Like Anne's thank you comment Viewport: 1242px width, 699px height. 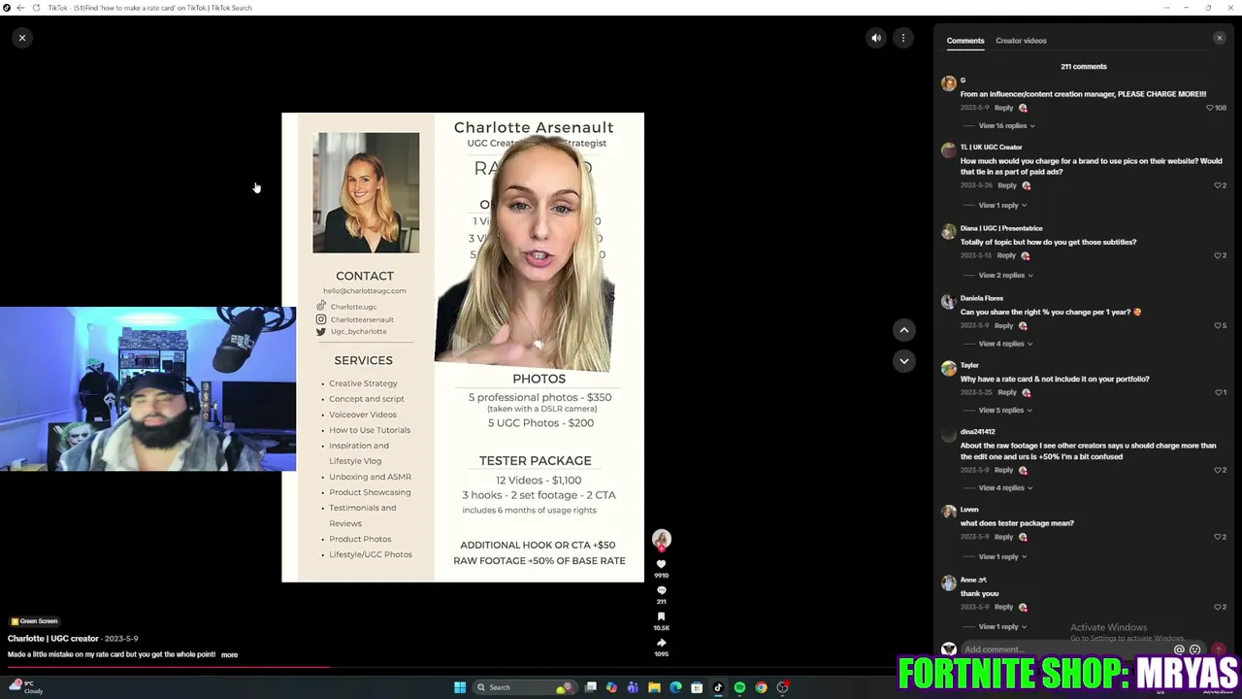click(x=1218, y=607)
